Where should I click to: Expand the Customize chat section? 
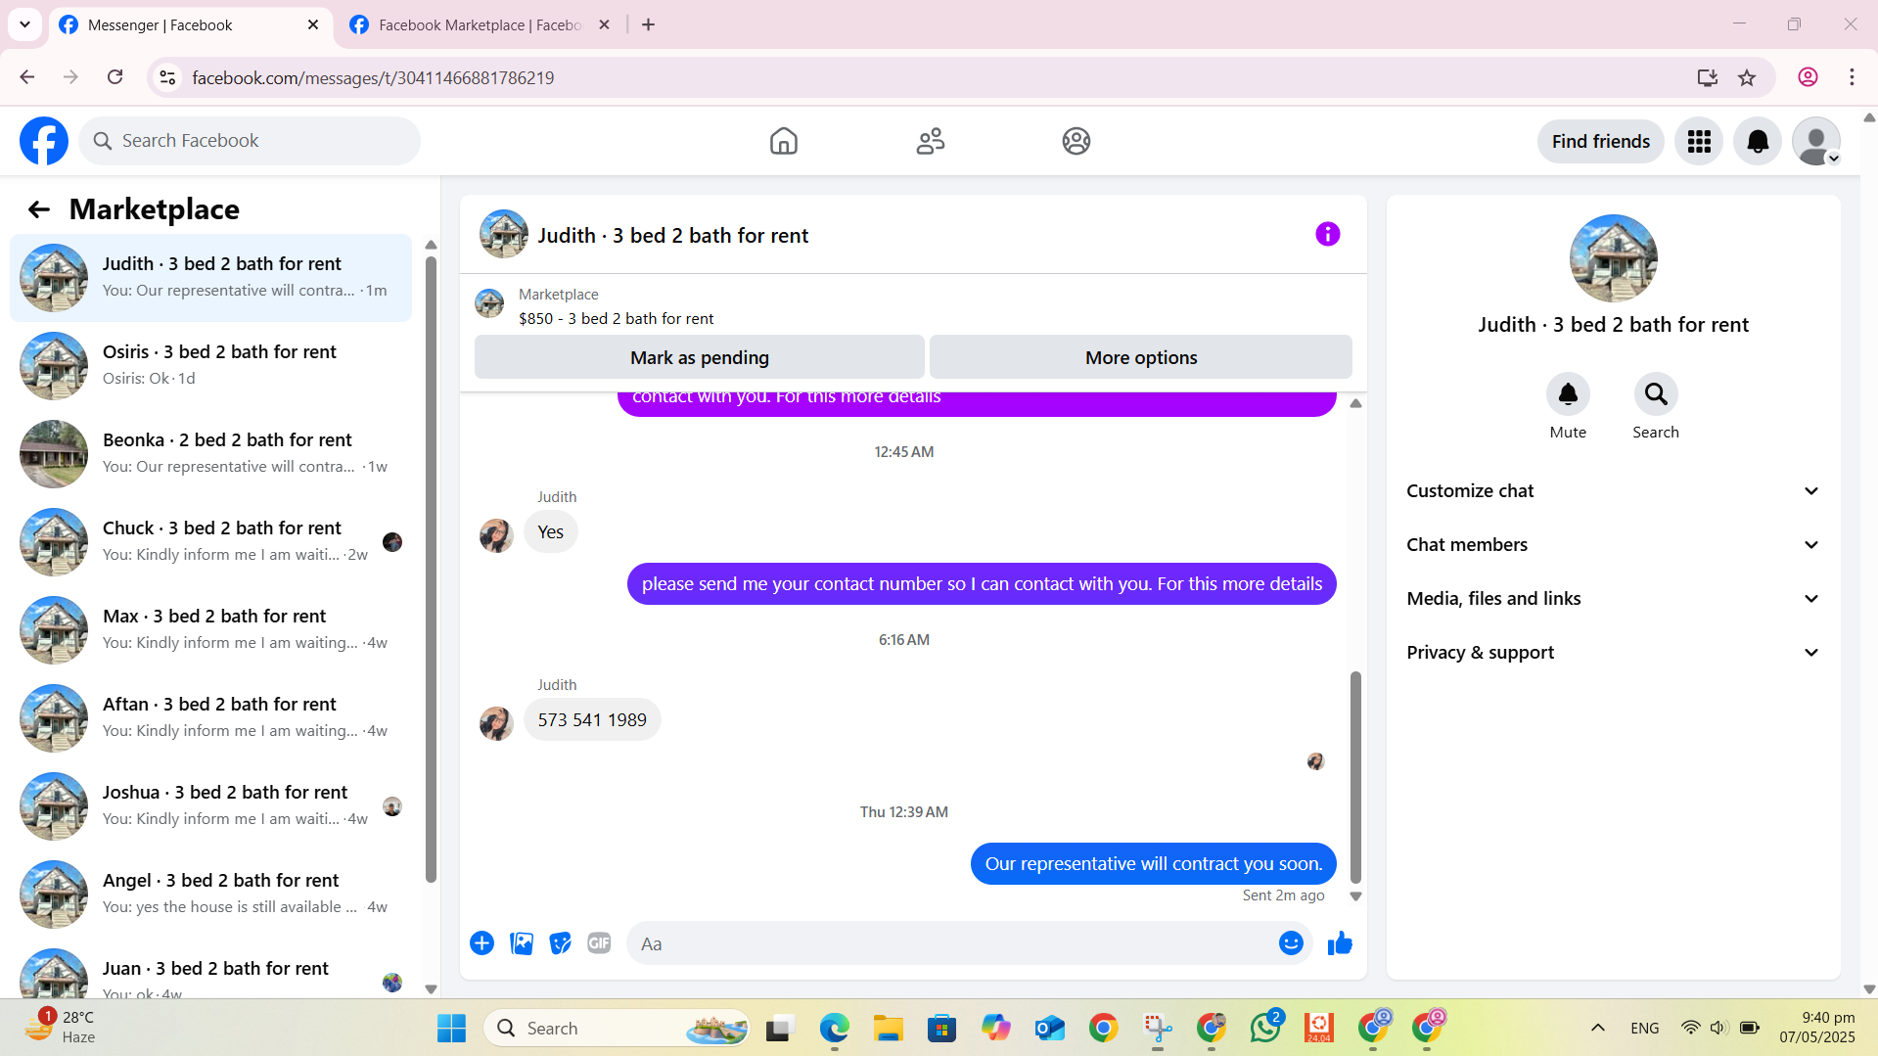coord(1613,491)
